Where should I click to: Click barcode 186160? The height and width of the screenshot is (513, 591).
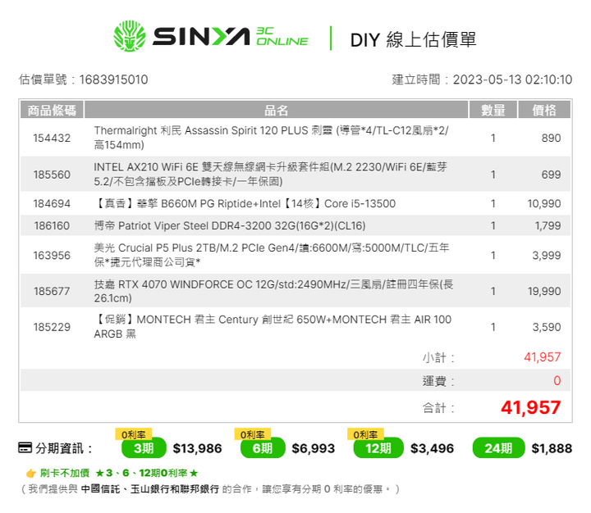point(52,226)
